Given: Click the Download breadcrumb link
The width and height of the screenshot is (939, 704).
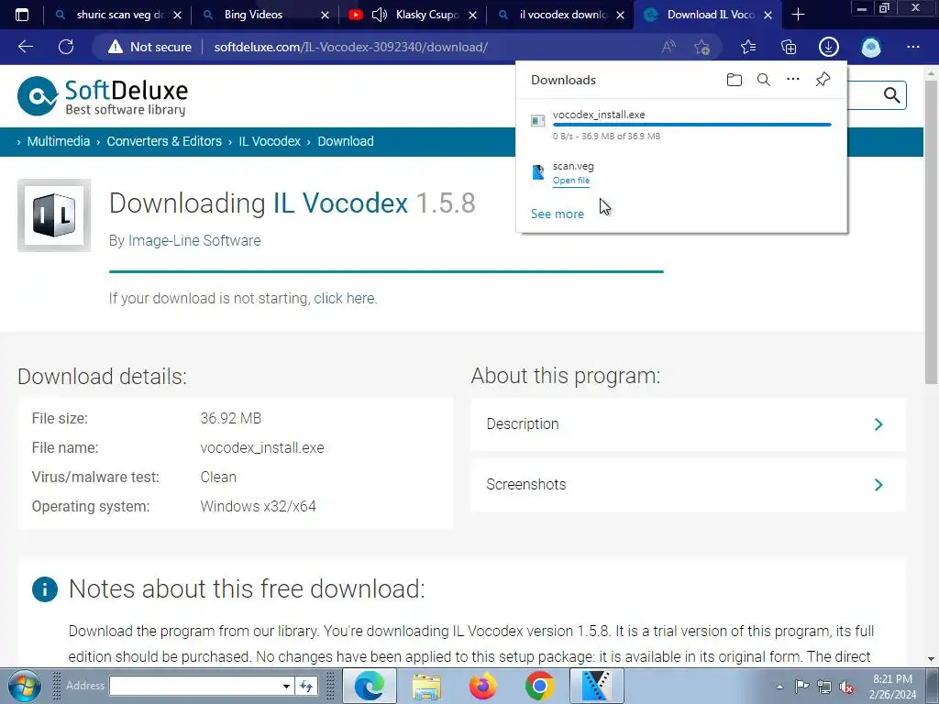Looking at the screenshot, I should (x=346, y=141).
